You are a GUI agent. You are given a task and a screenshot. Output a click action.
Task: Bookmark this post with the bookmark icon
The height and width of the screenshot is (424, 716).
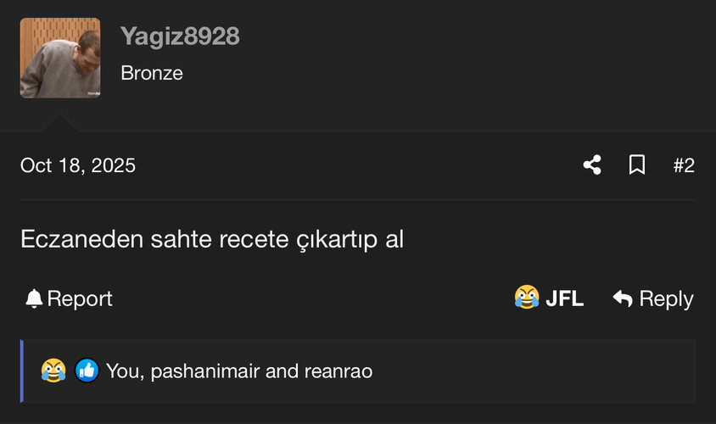pos(637,165)
